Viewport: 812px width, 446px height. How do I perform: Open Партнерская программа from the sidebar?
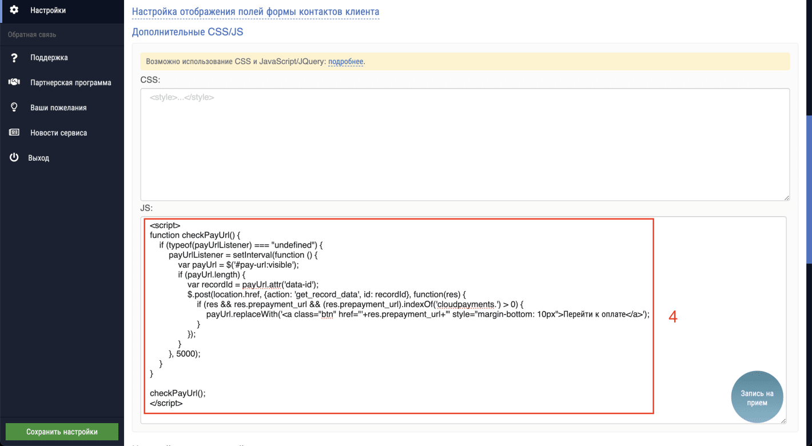(x=71, y=82)
